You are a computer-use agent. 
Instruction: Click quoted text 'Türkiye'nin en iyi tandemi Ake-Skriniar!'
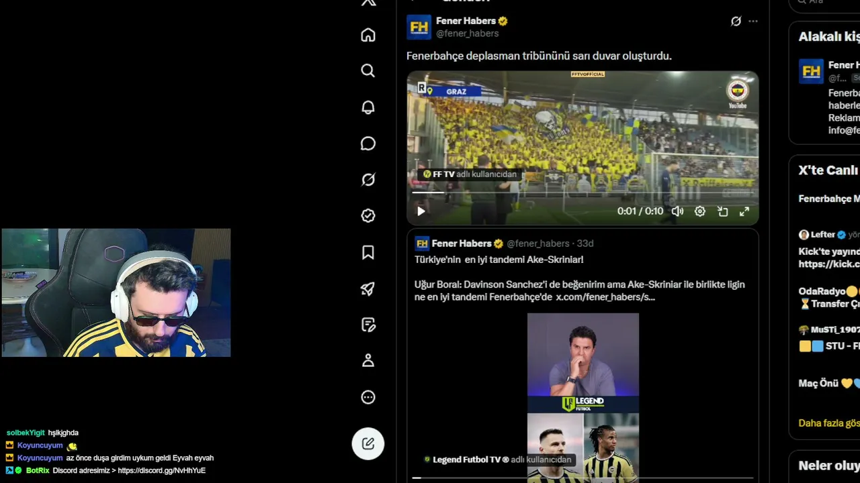click(499, 260)
